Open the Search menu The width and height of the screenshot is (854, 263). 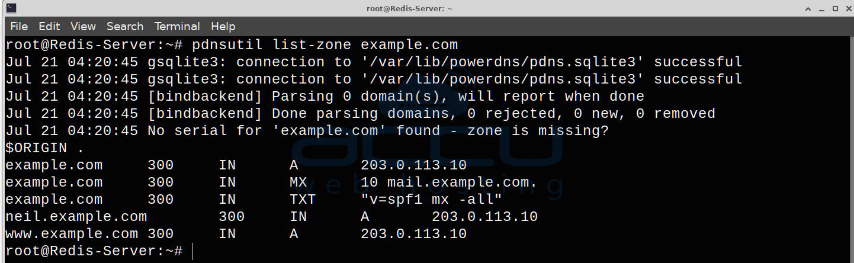pyautogui.click(x=125, y=26)
